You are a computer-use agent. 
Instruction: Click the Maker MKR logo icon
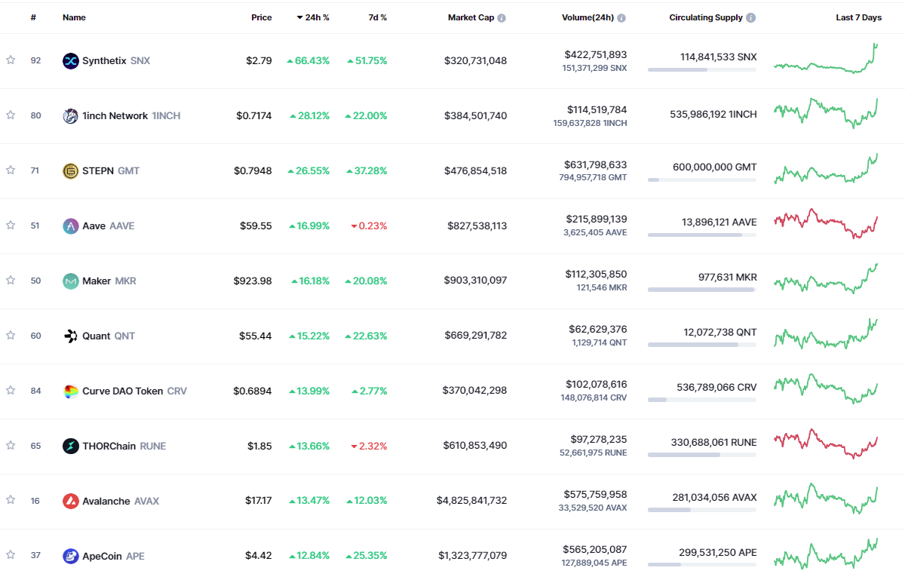tap(70, 281)
